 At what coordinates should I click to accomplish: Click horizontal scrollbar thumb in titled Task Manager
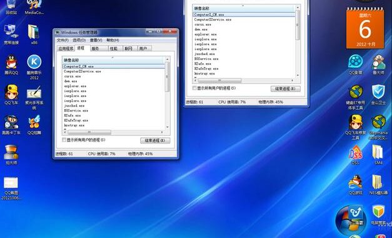click(x=89, y=132)
